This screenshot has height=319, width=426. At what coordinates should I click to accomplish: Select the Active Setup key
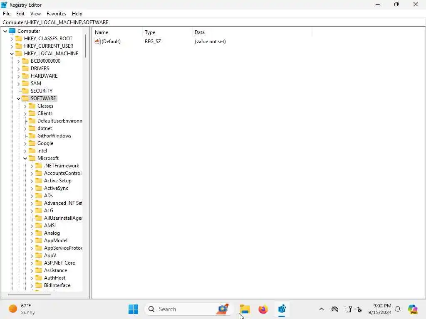[57, 181]
